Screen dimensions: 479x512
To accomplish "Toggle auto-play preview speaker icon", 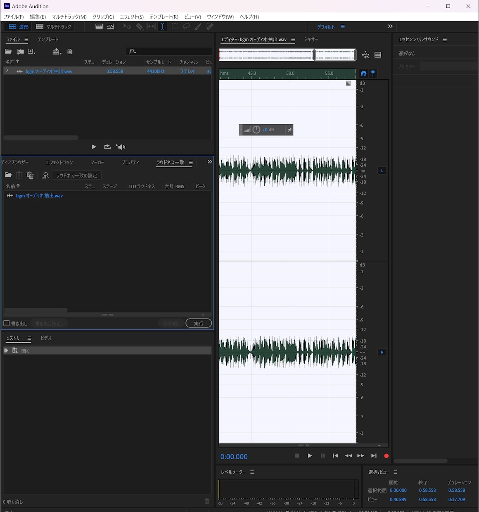I will tap(121, 147).
